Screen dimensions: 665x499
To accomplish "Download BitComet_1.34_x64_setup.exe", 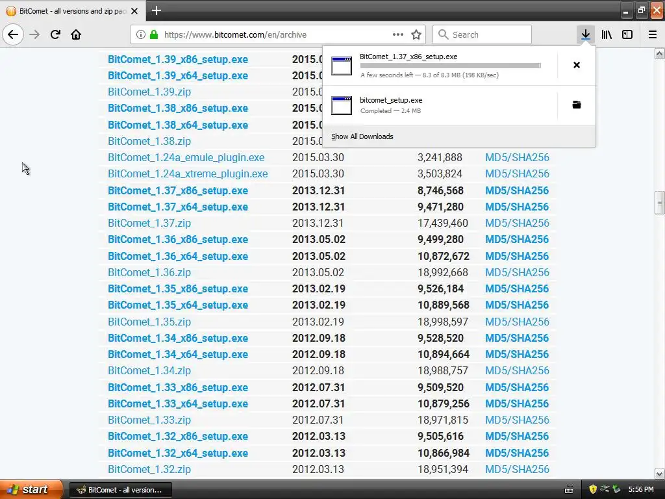I will 178,354.
